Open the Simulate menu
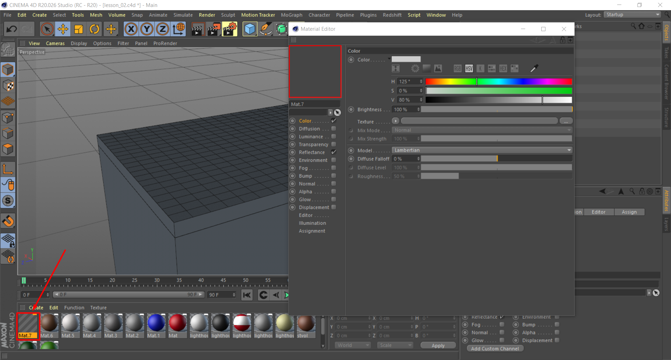Image resolution: width=671 pixels, height=360 pixels. (x=183, y=15)
